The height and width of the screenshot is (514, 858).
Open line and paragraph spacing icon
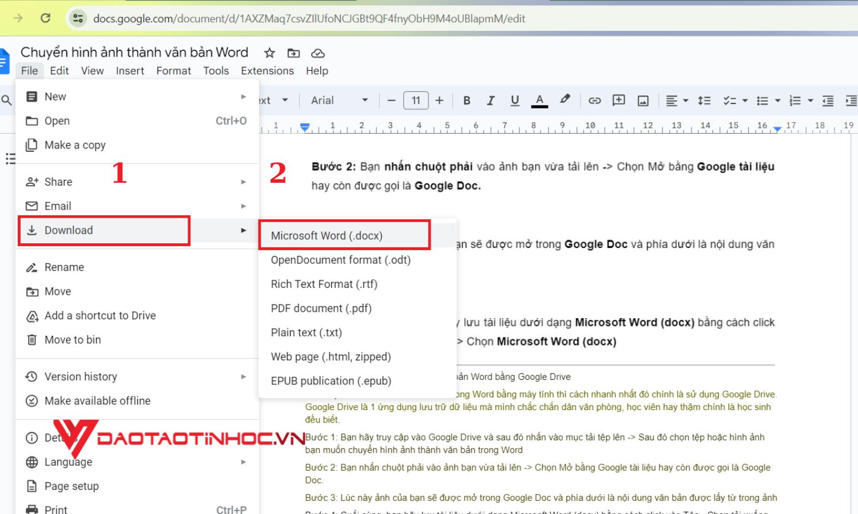704,101
